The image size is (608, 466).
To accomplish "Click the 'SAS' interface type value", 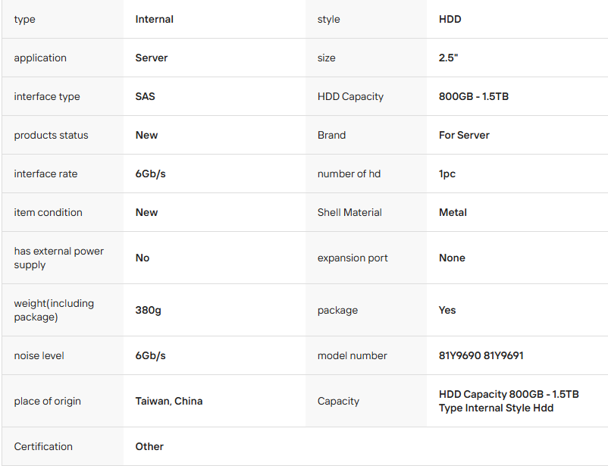I will click(145, 96).
